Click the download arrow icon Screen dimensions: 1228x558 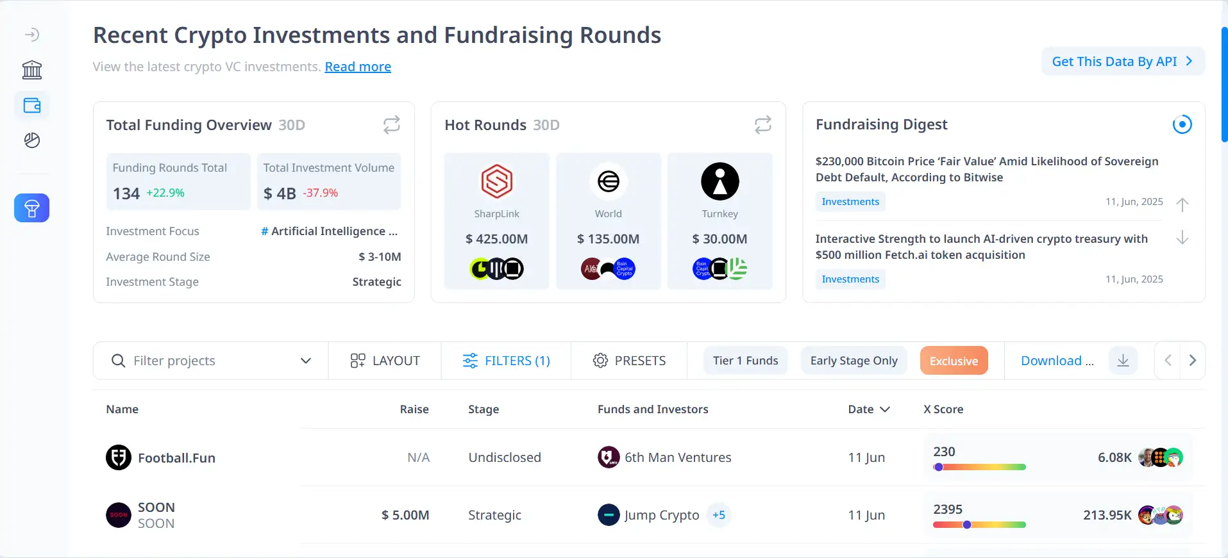(x=1123, y=361)
